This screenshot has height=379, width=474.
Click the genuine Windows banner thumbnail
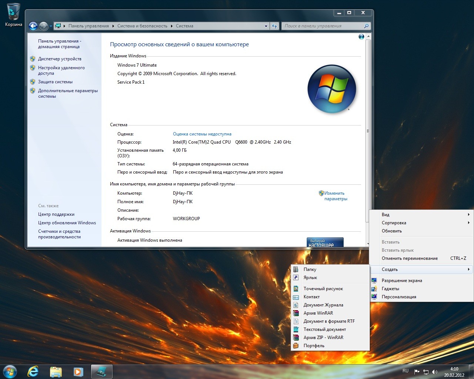pyautogui.click(x=325, y=242)
